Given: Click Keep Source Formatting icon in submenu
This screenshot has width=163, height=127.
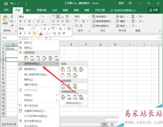Looking at the screenshot, I should click(81, 69).
